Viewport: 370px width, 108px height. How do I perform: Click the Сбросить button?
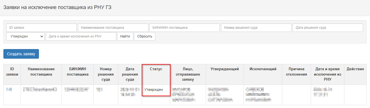pos(145,36)
